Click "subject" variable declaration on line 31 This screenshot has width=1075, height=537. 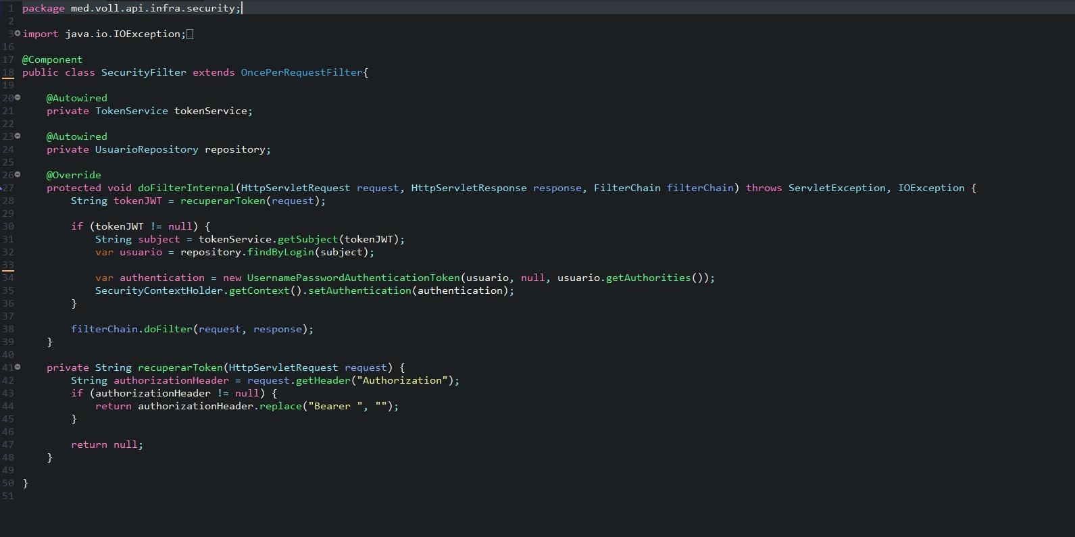(159, 239)
